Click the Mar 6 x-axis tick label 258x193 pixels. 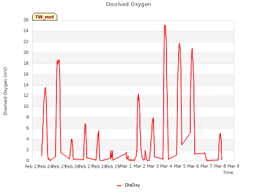193,166
